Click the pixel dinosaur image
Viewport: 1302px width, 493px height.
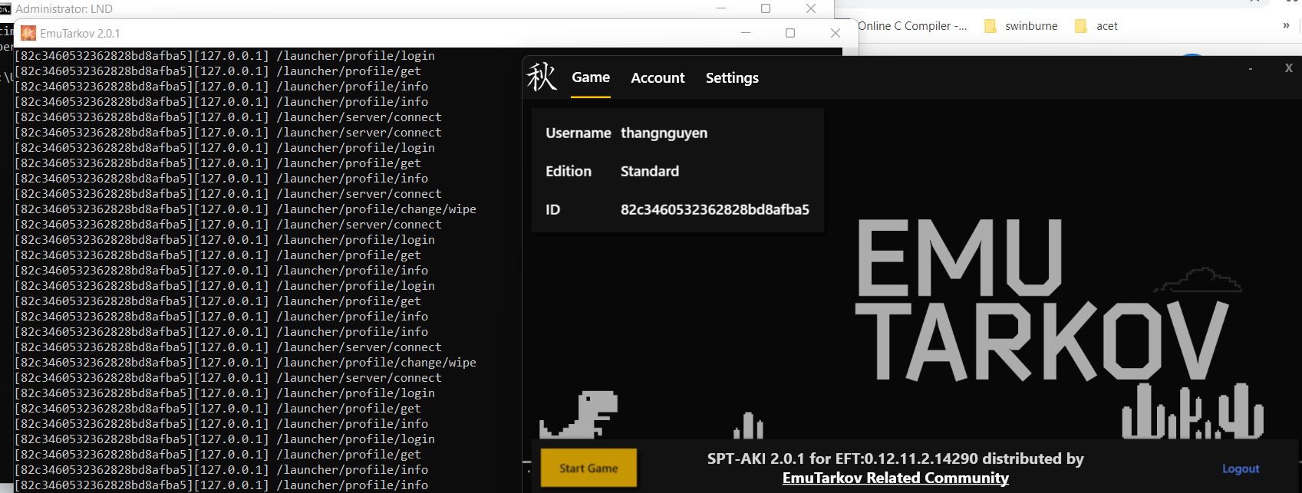click(580, 415)
